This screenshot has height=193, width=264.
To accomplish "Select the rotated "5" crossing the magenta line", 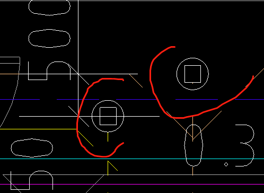I will pos(32,180).
